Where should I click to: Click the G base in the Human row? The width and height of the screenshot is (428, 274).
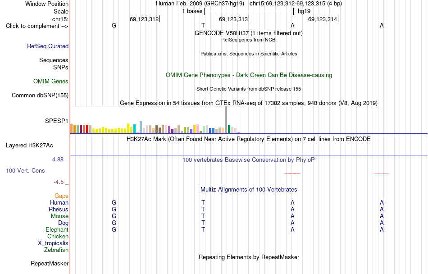click(x=114, y=202)
